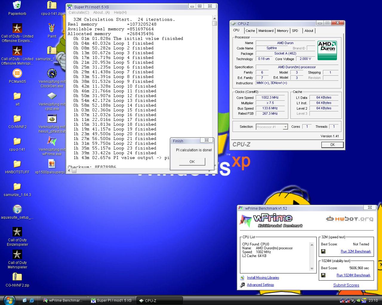
Task: Open the cpuz.exe shortcut icon
Action: coord(52,96)
